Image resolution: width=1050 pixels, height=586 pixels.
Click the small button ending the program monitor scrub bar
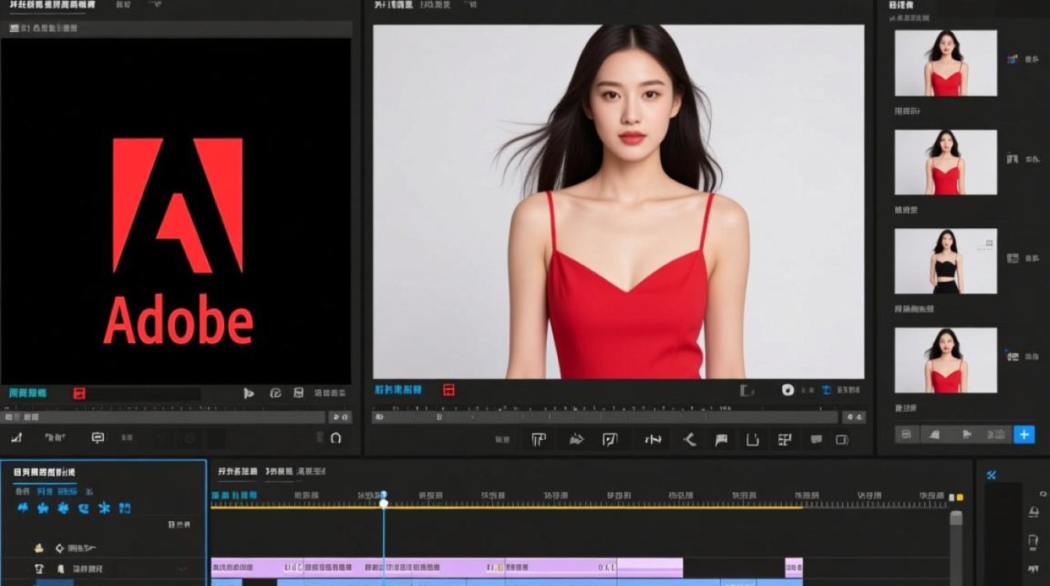click(x=855, y=417)
